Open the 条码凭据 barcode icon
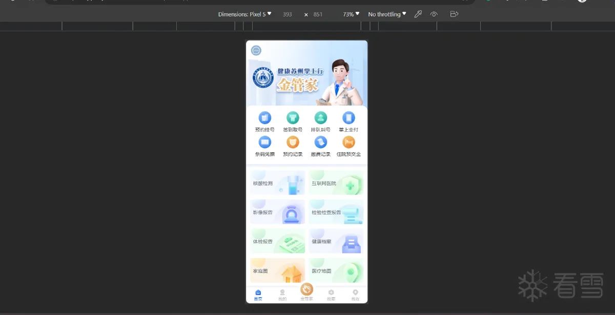615x315 pixels. [265, 142]
